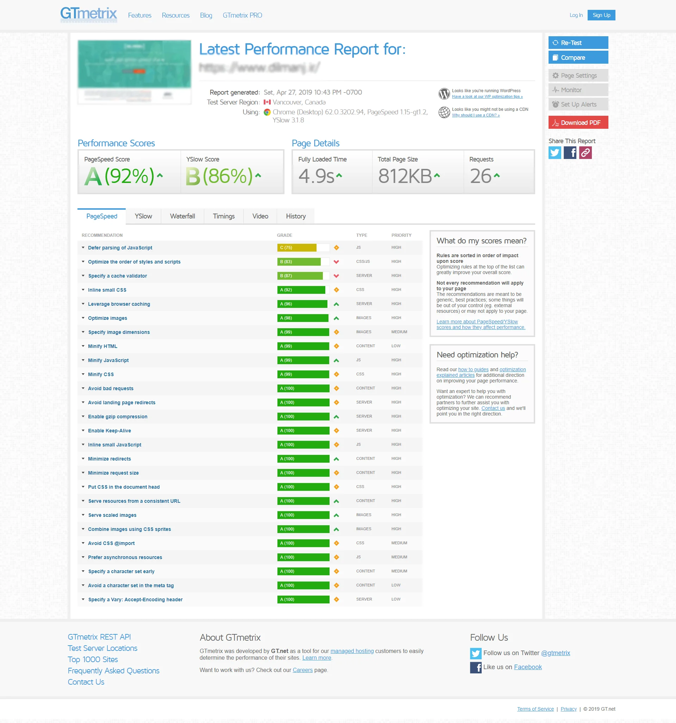
Task: Click the WordPress logo icon
Action: (444, 94)
